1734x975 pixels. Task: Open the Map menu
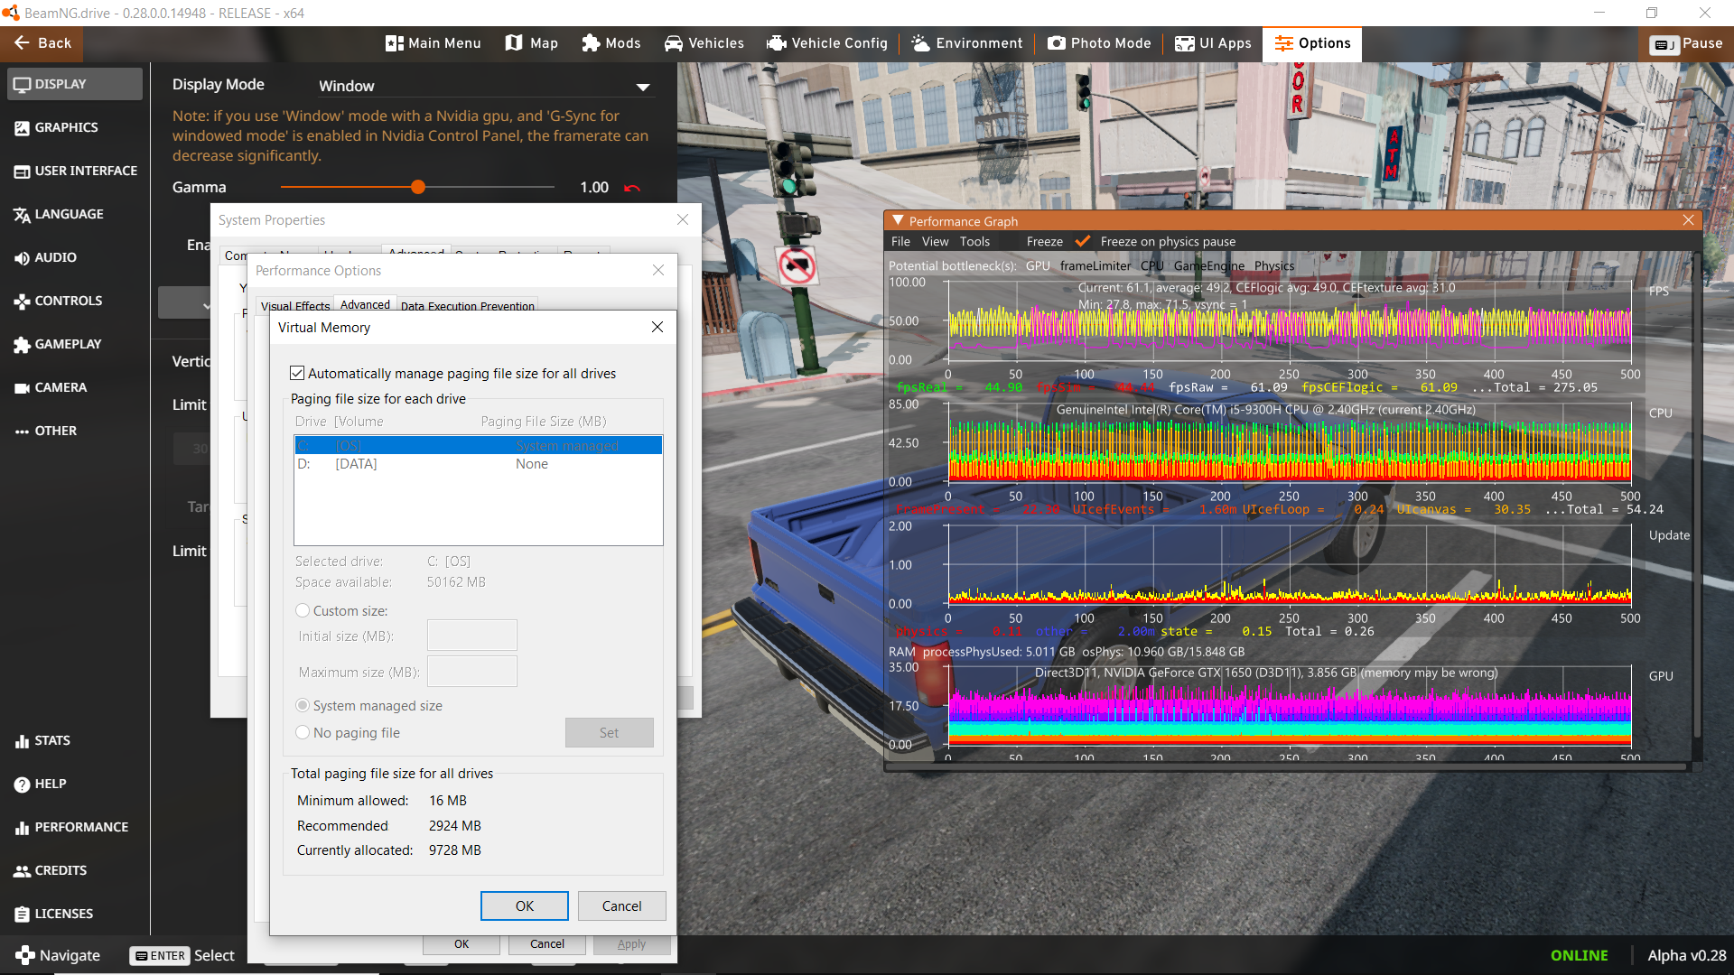(x=531, y=43)
